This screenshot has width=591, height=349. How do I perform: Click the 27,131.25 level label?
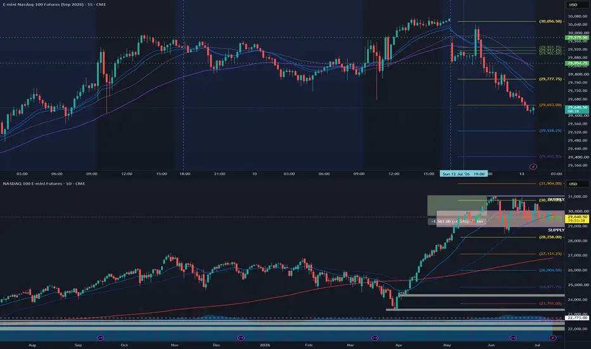point(550,254)
